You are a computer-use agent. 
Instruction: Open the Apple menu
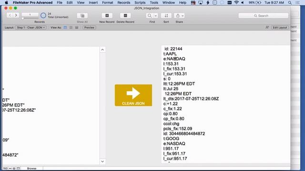tap(6, 2)
